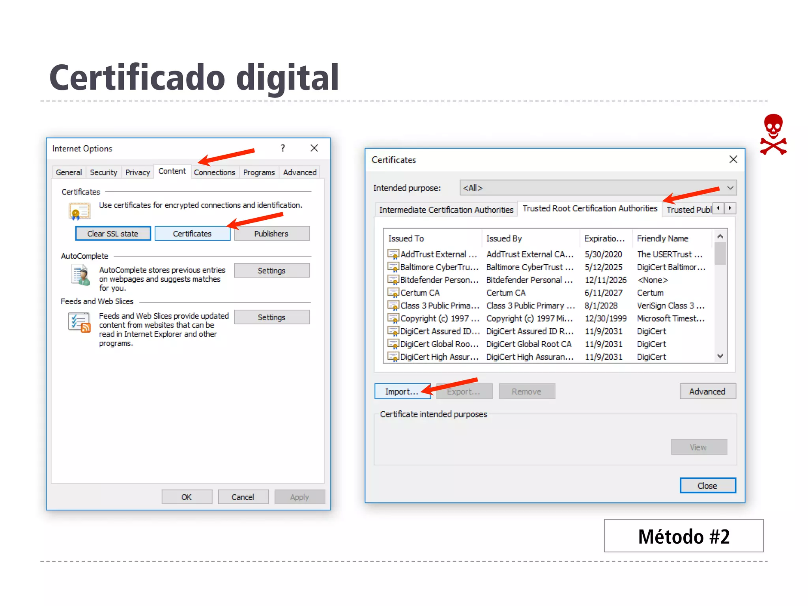
Task: Open AutoComplete Settings
Action: coord(271,271)
